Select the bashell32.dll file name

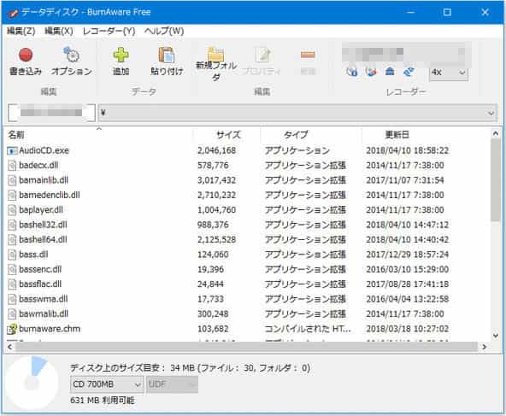(x=43, y=225)
